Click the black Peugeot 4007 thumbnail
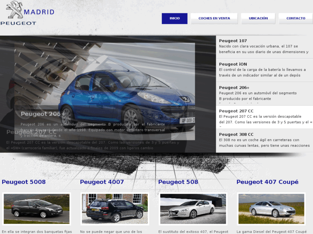Image resolution: width=313 pixels, height=234 pixels. coord(115,209)
